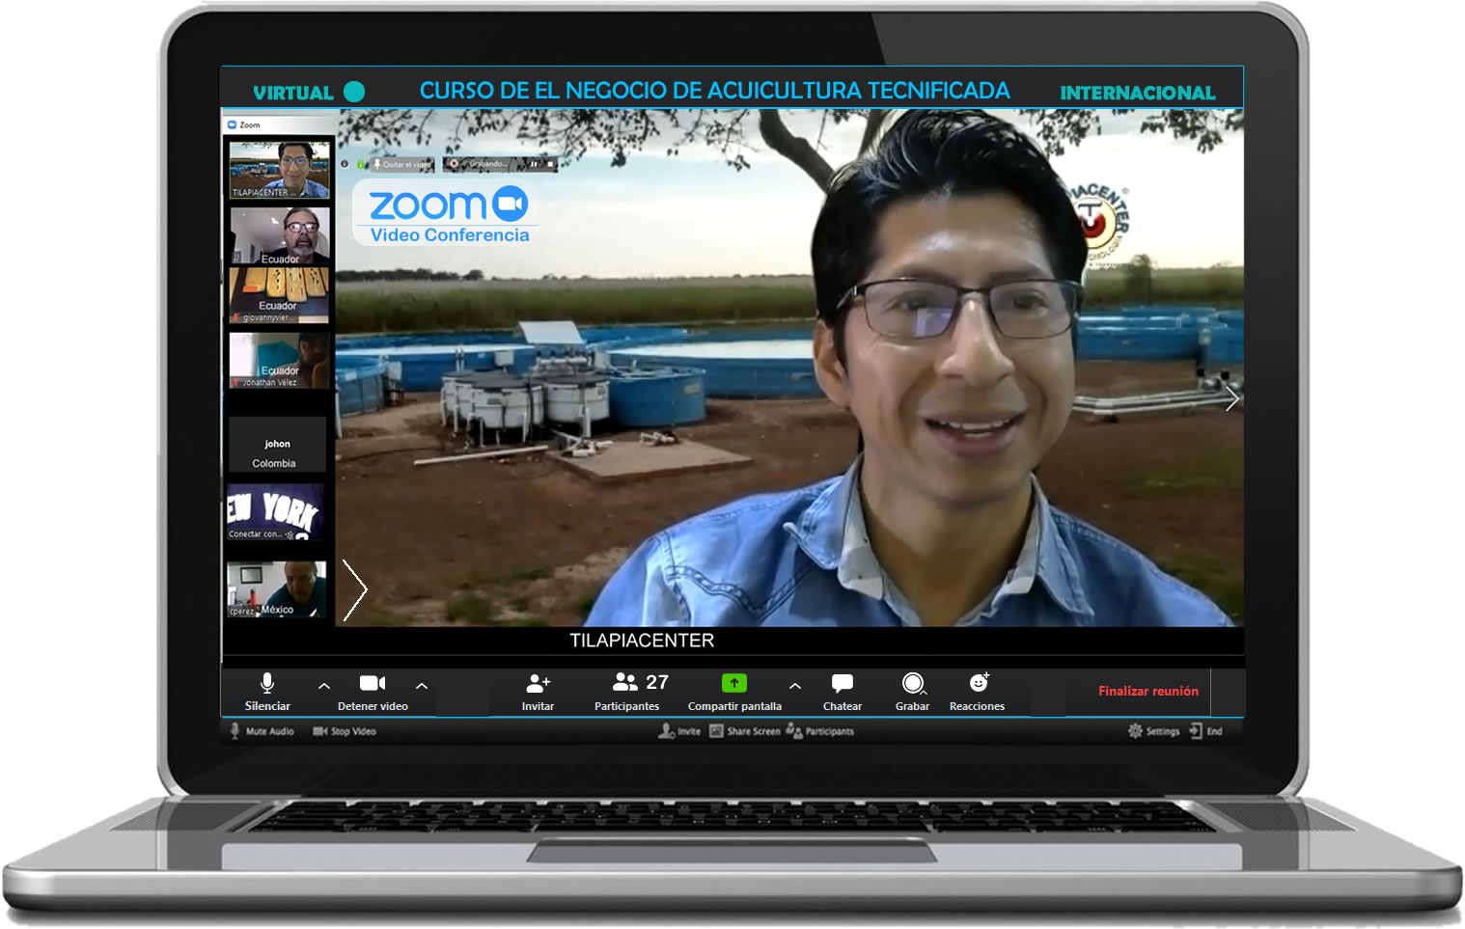The width and height of the screenshot is (1465, 929).
Task: Select the Jonathan Vélez Ecuador thumbnail
Action: (x=279, y=361)
